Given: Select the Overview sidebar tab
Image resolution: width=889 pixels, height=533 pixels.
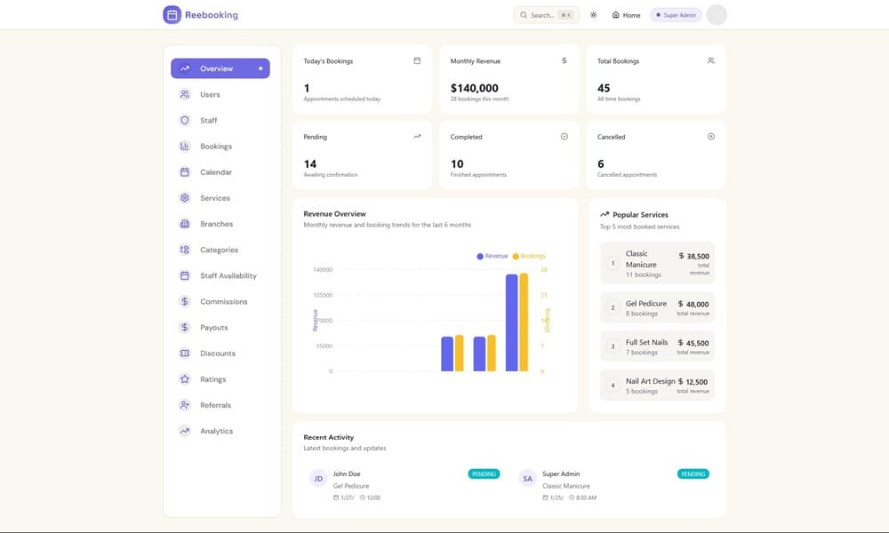Looking at the screenshot, I should [x=220, y=68].
